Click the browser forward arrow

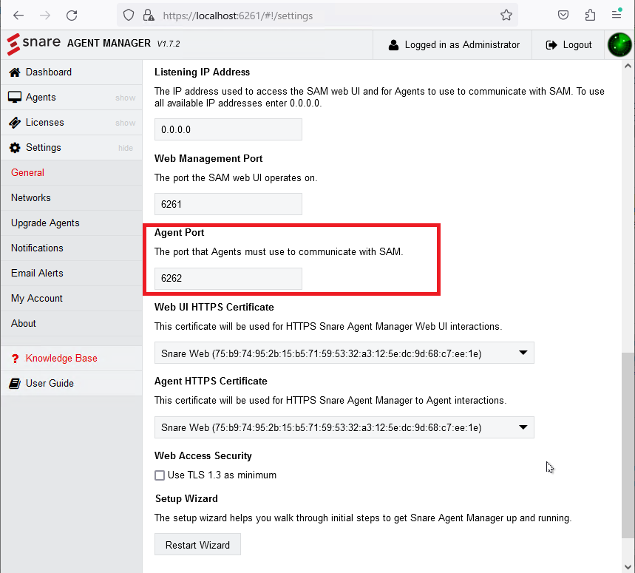click(x=45, y=16)
